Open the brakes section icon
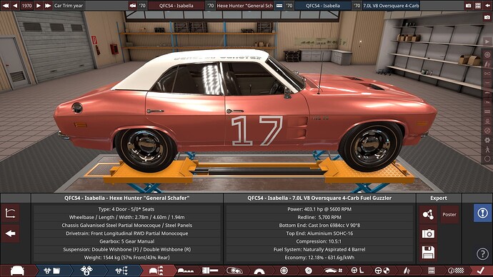Image resolution: width=493 pixels, height=277 pixels. click(309, 271)
